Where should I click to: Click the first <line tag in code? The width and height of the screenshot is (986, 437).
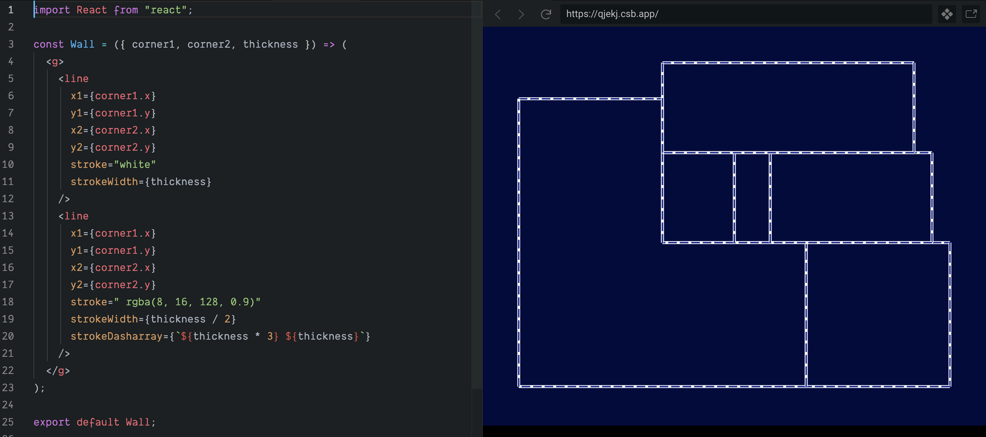click(x=73, y=79)
